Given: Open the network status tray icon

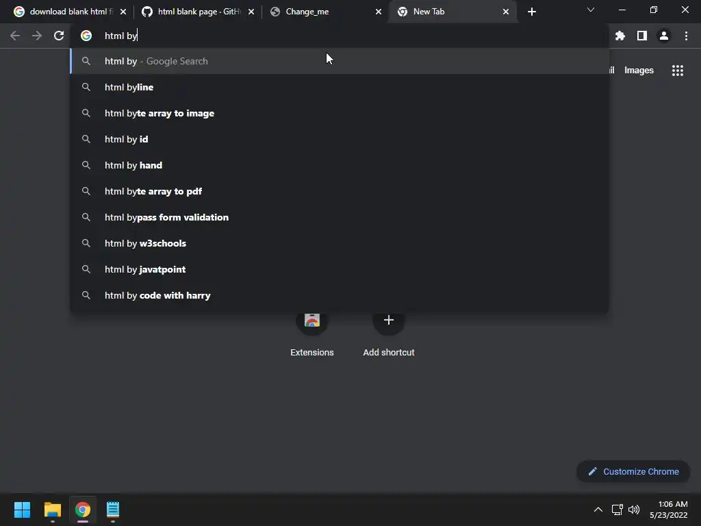Looking at the screenshot, I should point(617,510).
